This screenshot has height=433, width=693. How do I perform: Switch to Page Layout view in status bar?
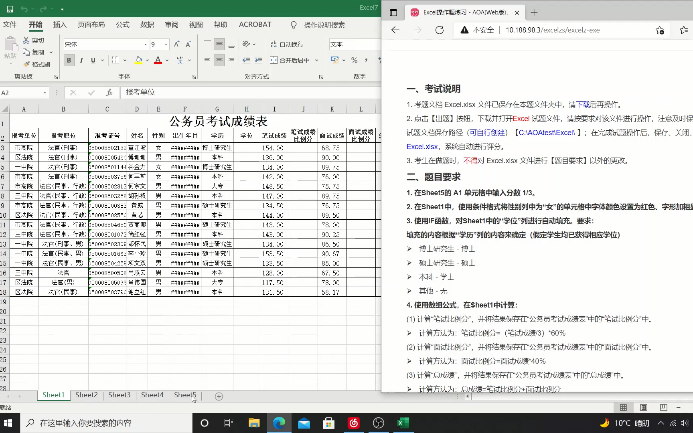tap(643, 407)
